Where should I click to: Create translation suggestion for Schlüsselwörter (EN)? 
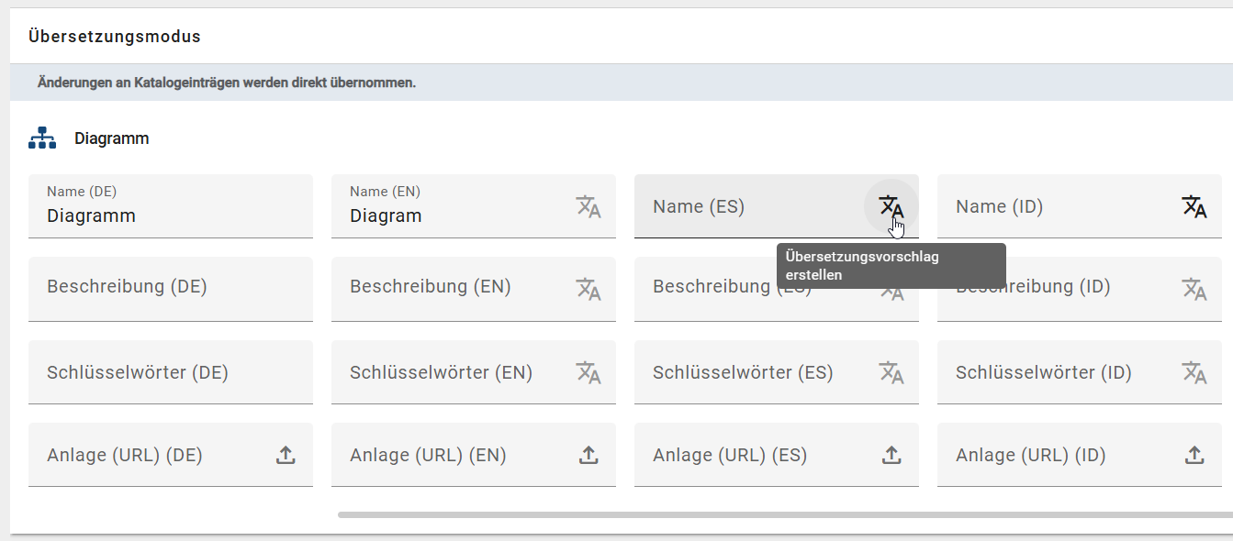point(588,371)
